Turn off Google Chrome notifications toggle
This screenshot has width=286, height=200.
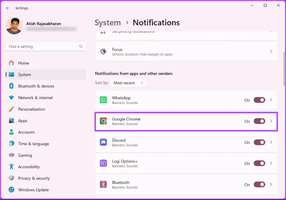[260, 121]
